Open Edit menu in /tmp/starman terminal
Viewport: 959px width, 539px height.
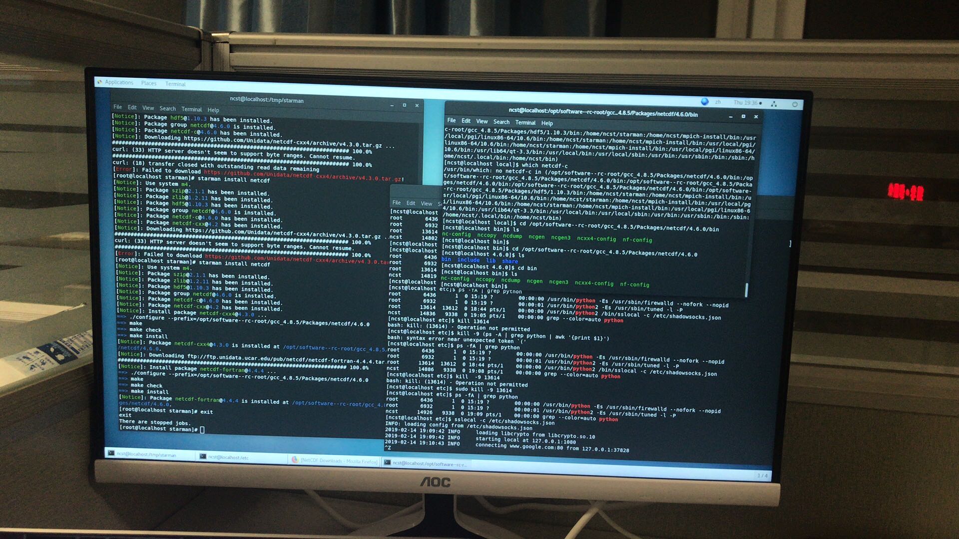pyautogui.click(x=132, y=107)
